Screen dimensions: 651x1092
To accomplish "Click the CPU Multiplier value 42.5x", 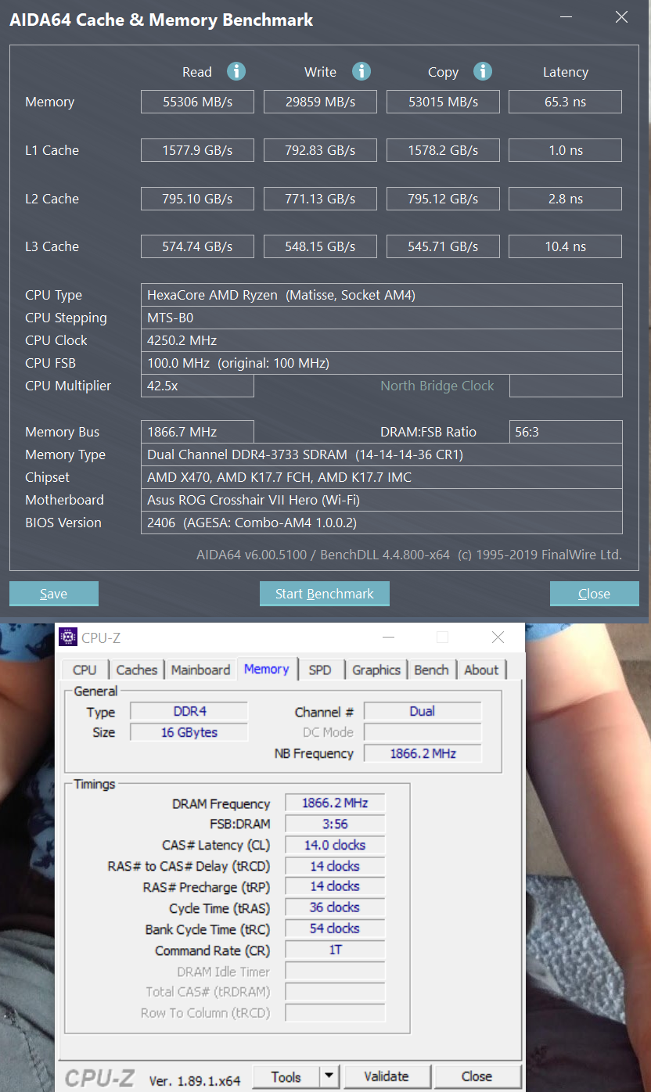I will point(197,386).
